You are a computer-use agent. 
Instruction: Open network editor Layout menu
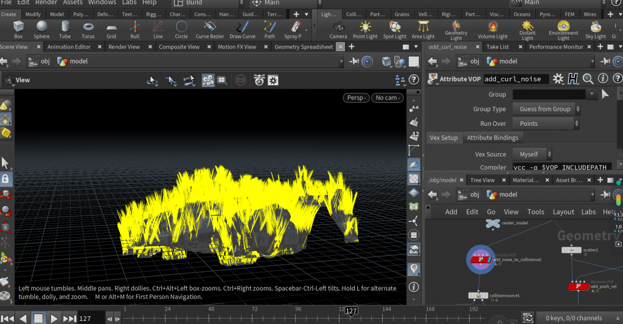pos(563,212)
